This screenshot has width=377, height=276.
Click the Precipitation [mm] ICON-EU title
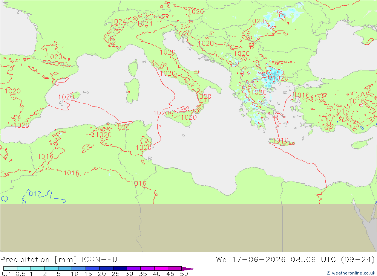59,260
